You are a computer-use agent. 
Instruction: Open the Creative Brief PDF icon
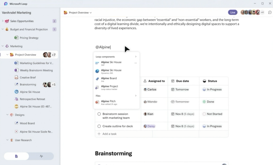16,77
